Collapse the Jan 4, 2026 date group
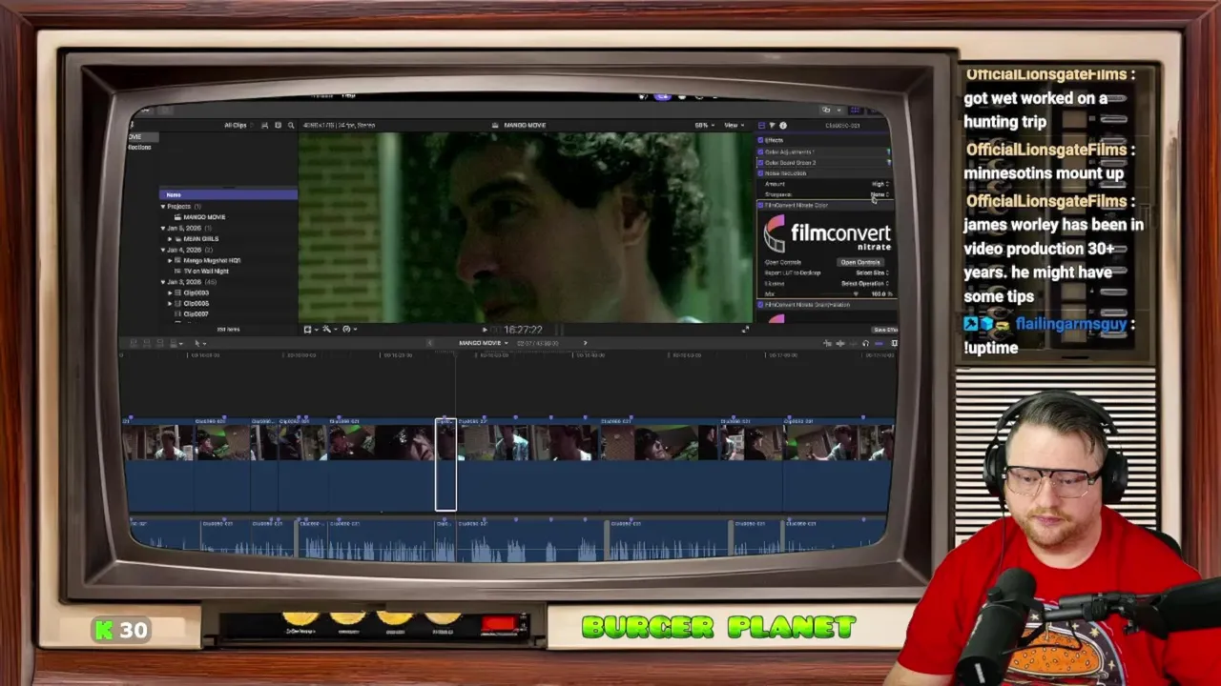Screen dimensions: 1221x686 [x=163, y=250]
